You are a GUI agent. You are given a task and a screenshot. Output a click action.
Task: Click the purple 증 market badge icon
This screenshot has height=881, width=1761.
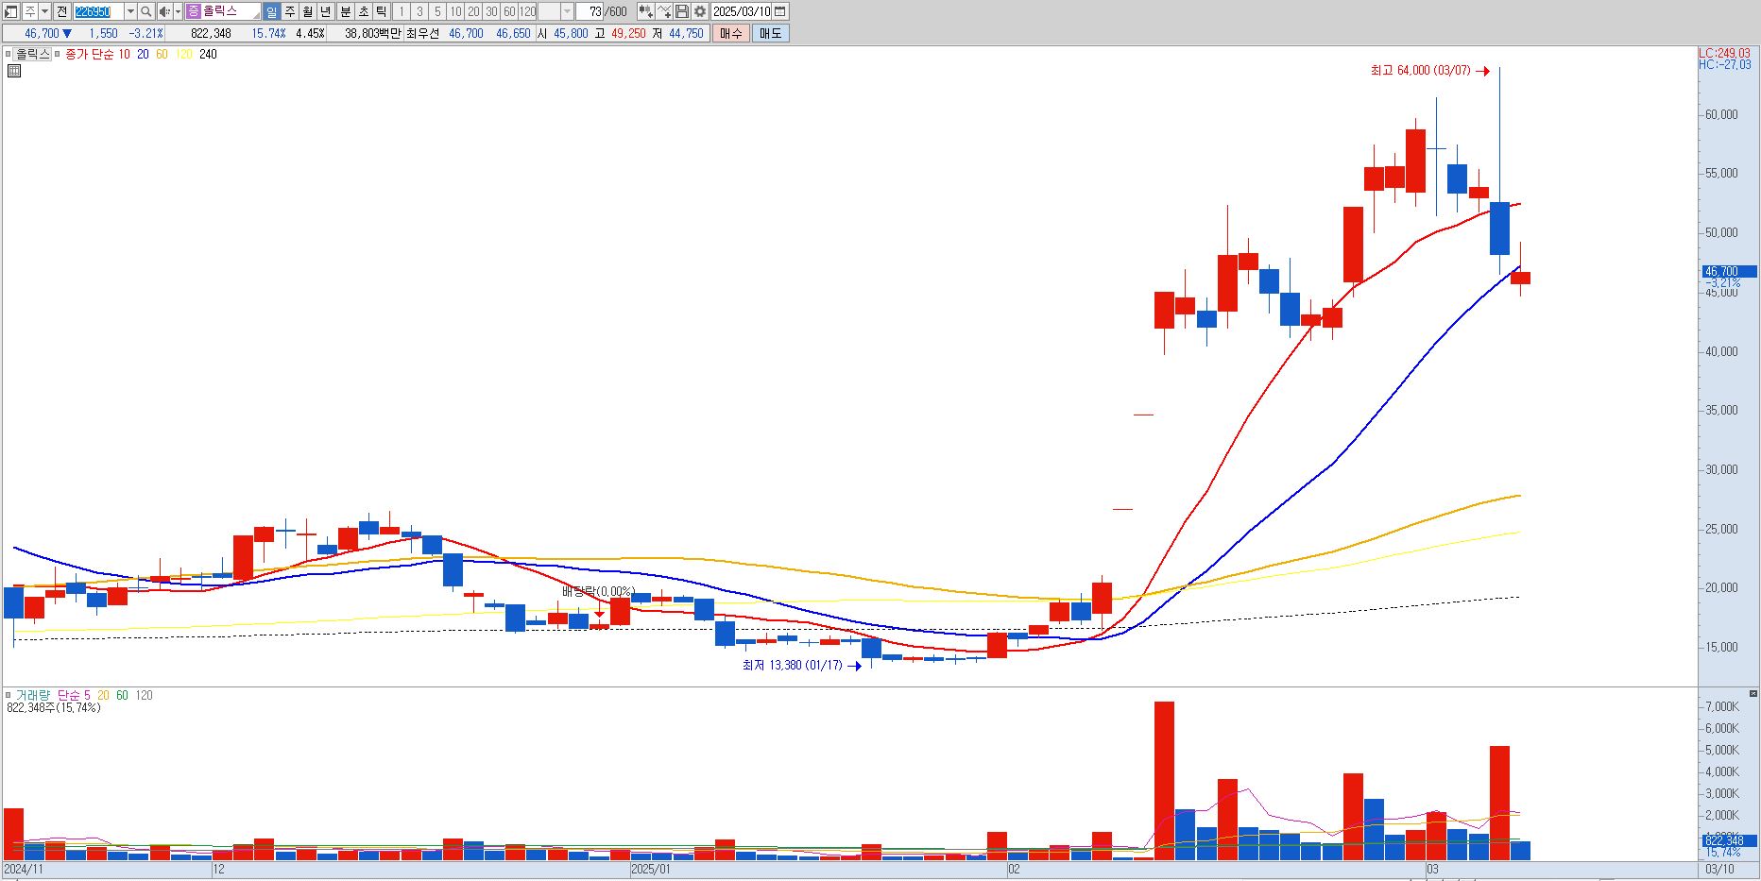[x=194, y=11]
